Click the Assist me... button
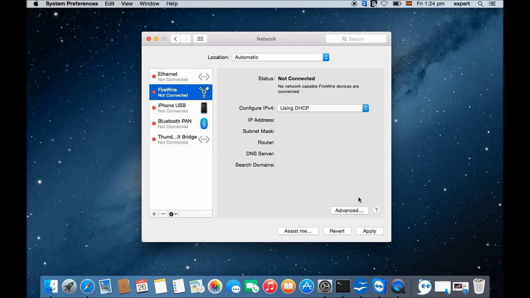This screenshot has width=530, height=298. pyautogui.click(x=298, y=231)
